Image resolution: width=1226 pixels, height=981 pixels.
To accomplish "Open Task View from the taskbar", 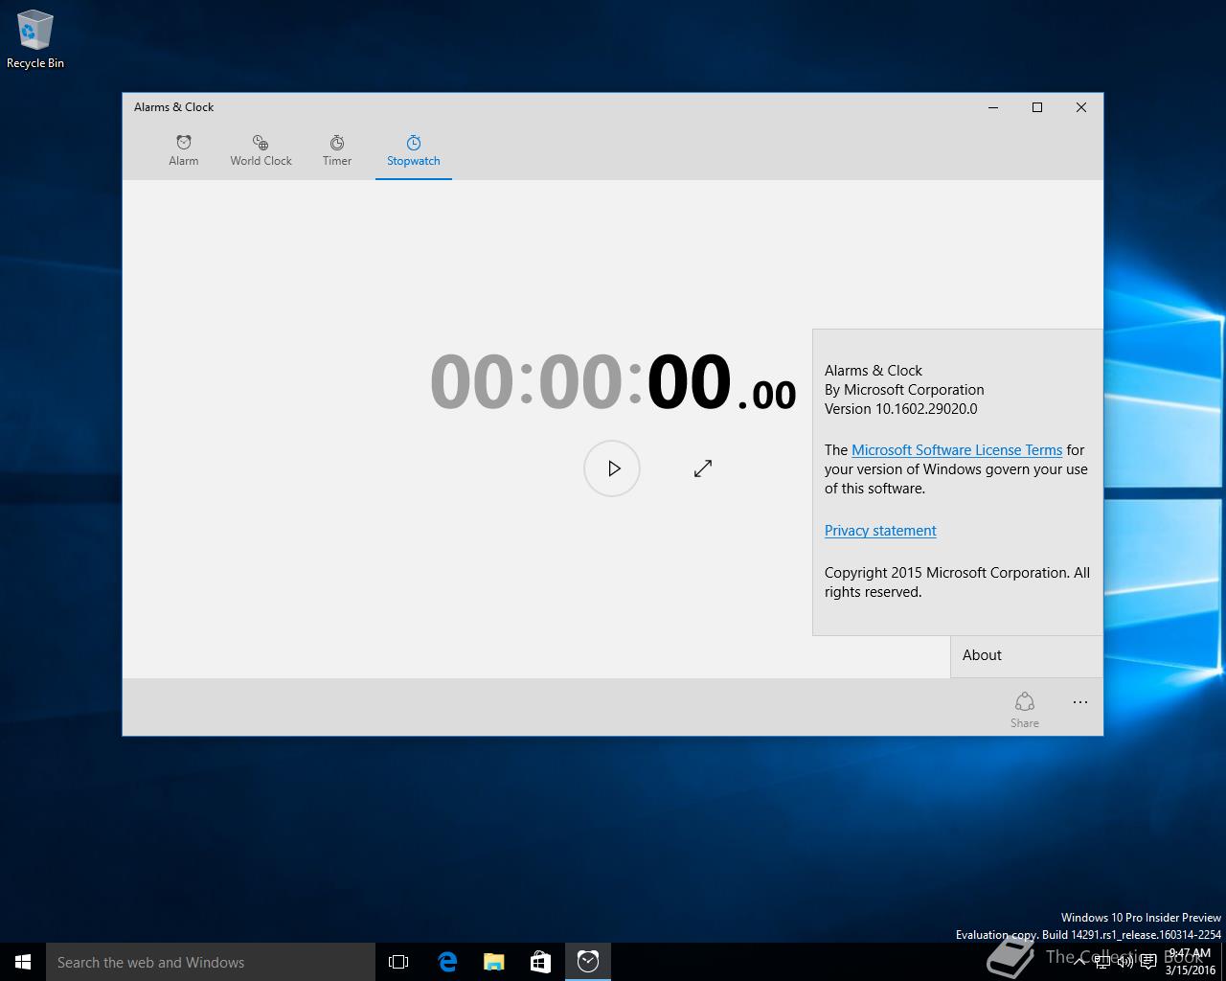I will click(398, 962).
